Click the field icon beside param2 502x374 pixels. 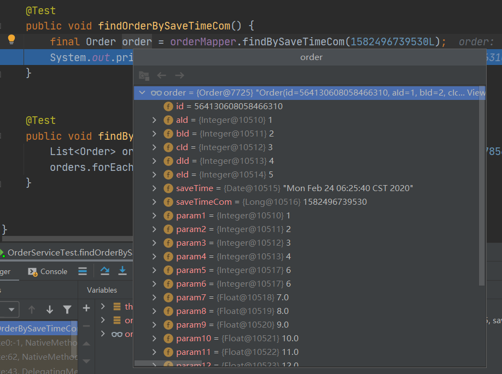(x=168, y=229)
